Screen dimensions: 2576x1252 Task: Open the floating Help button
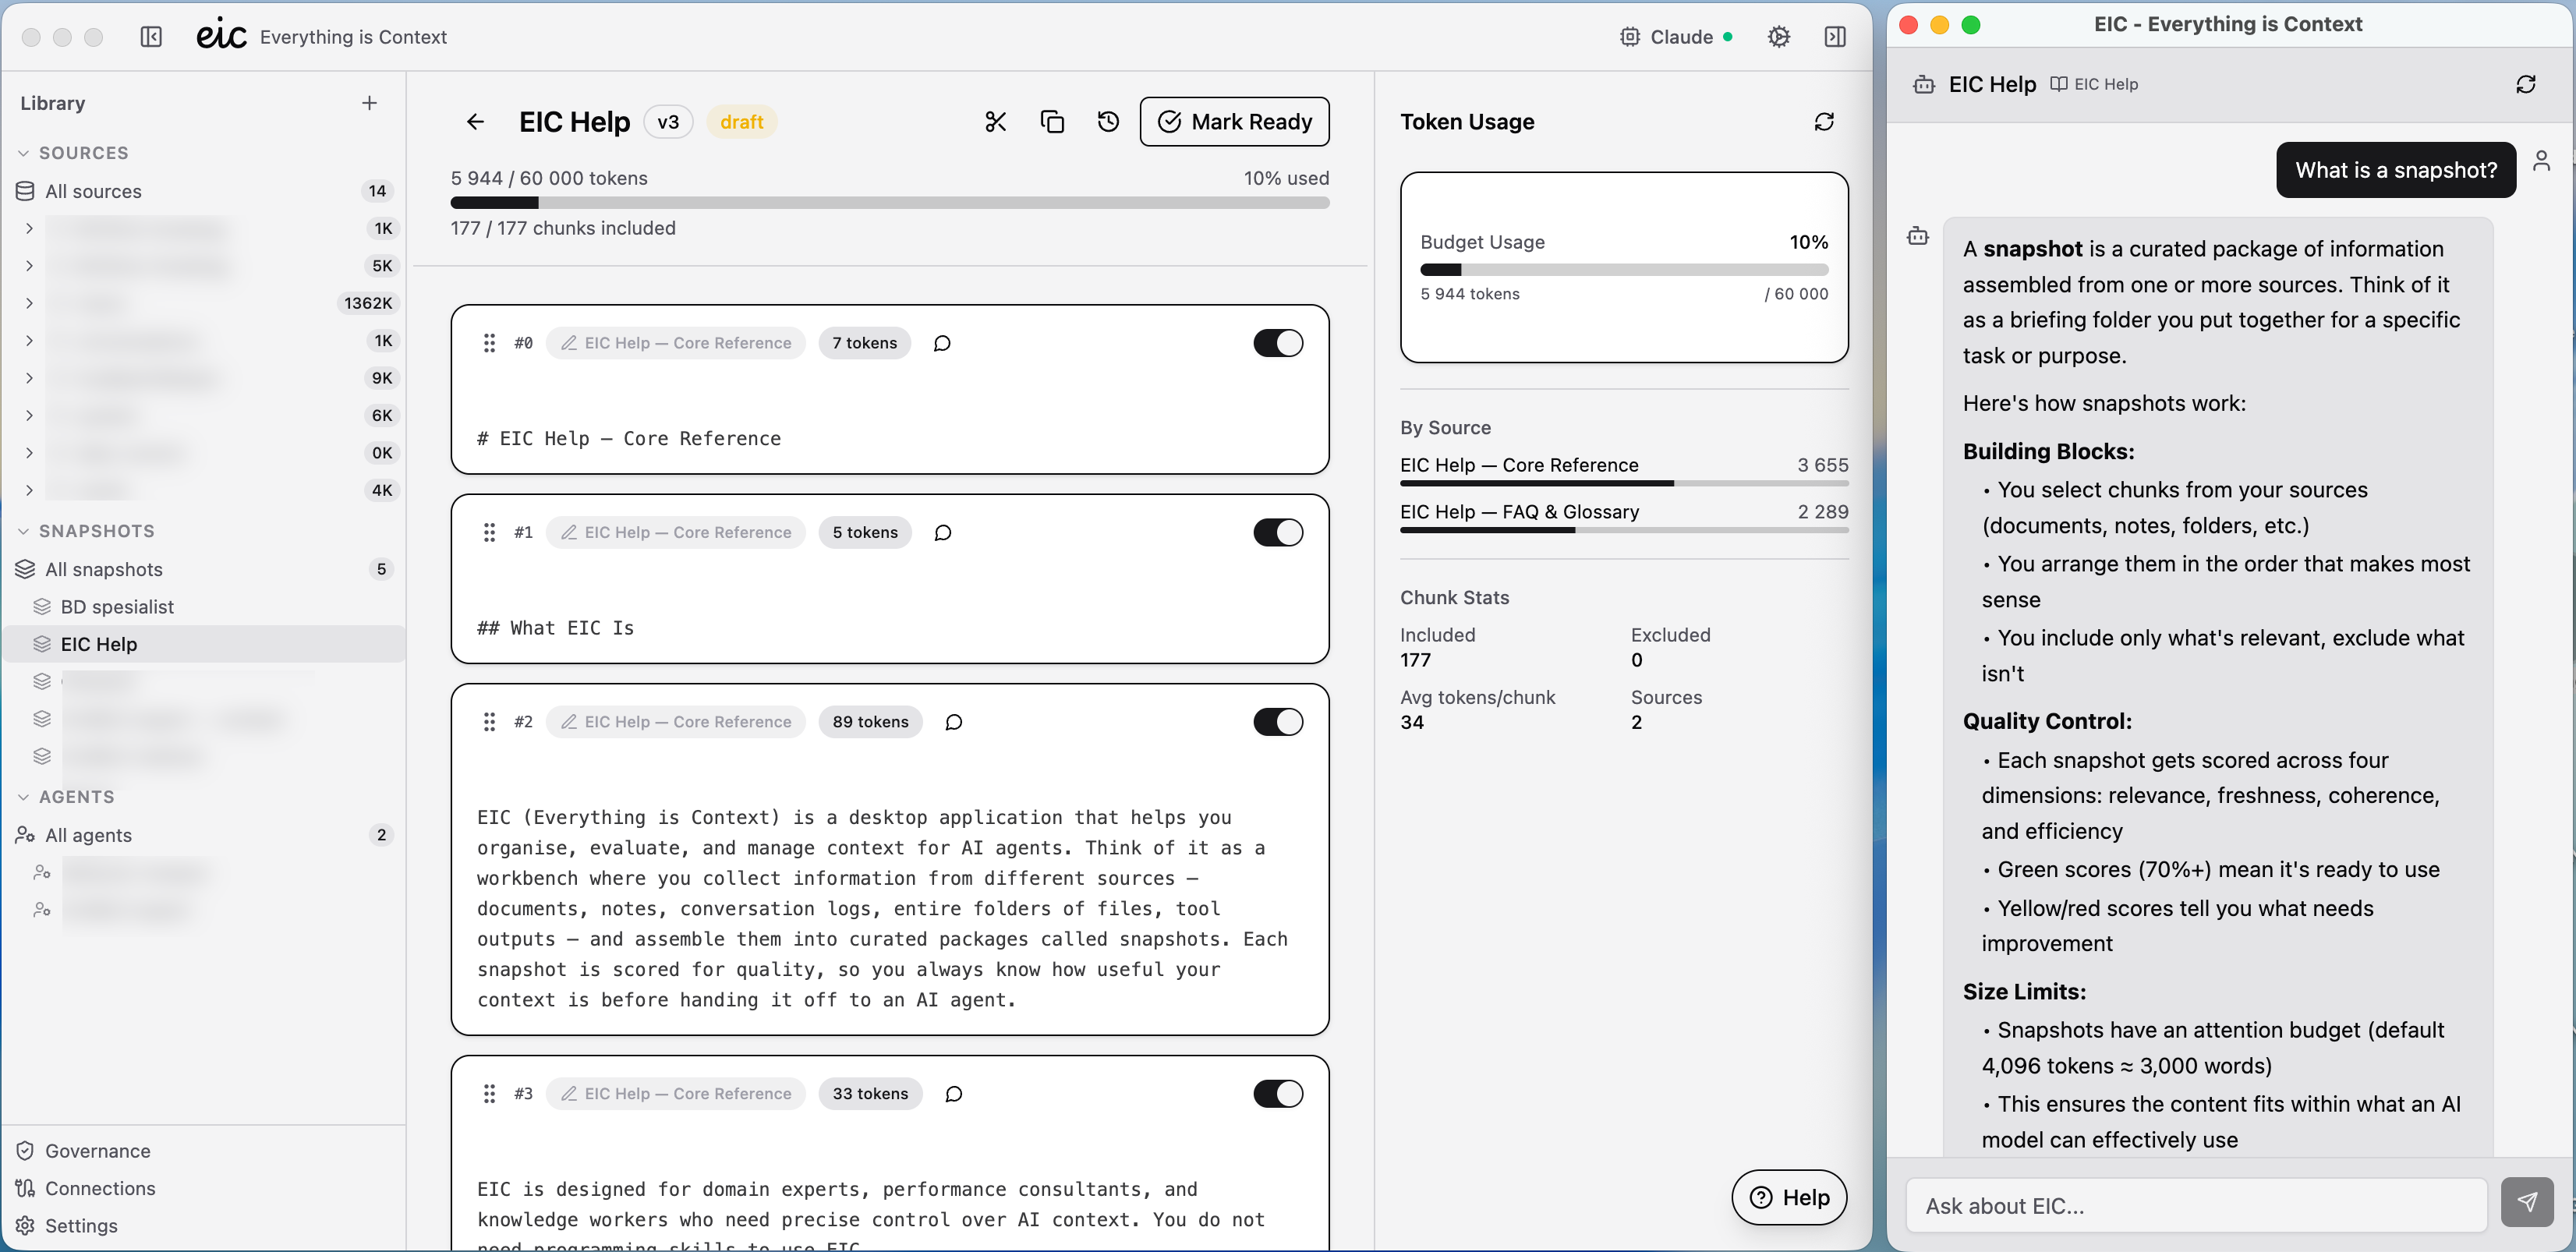1789,1197
